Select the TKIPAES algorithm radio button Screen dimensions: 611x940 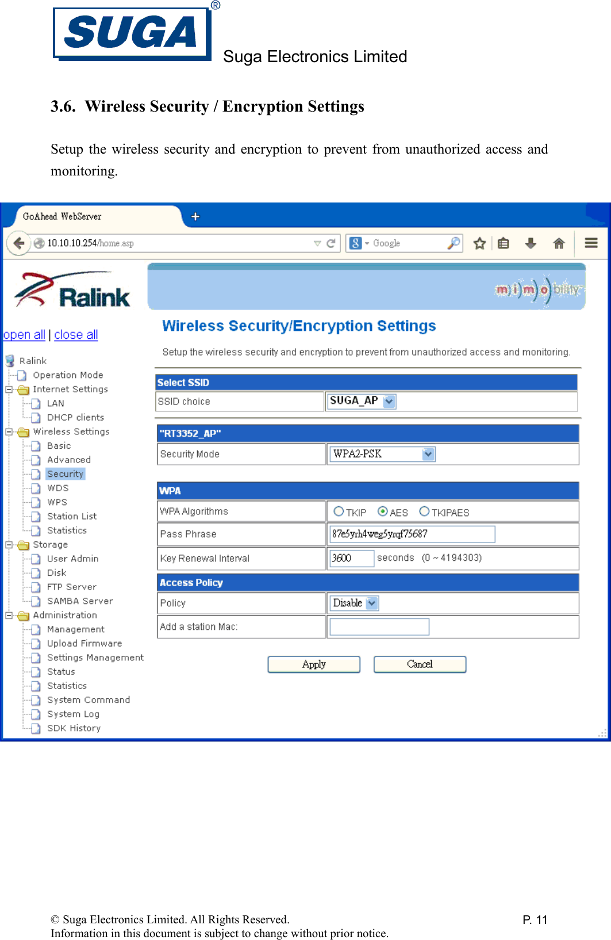(x=424, y=511)
